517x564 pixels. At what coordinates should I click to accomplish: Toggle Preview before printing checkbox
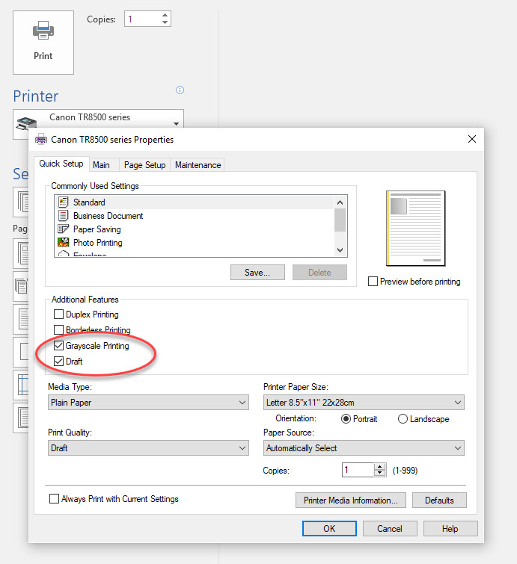[373, 282]
